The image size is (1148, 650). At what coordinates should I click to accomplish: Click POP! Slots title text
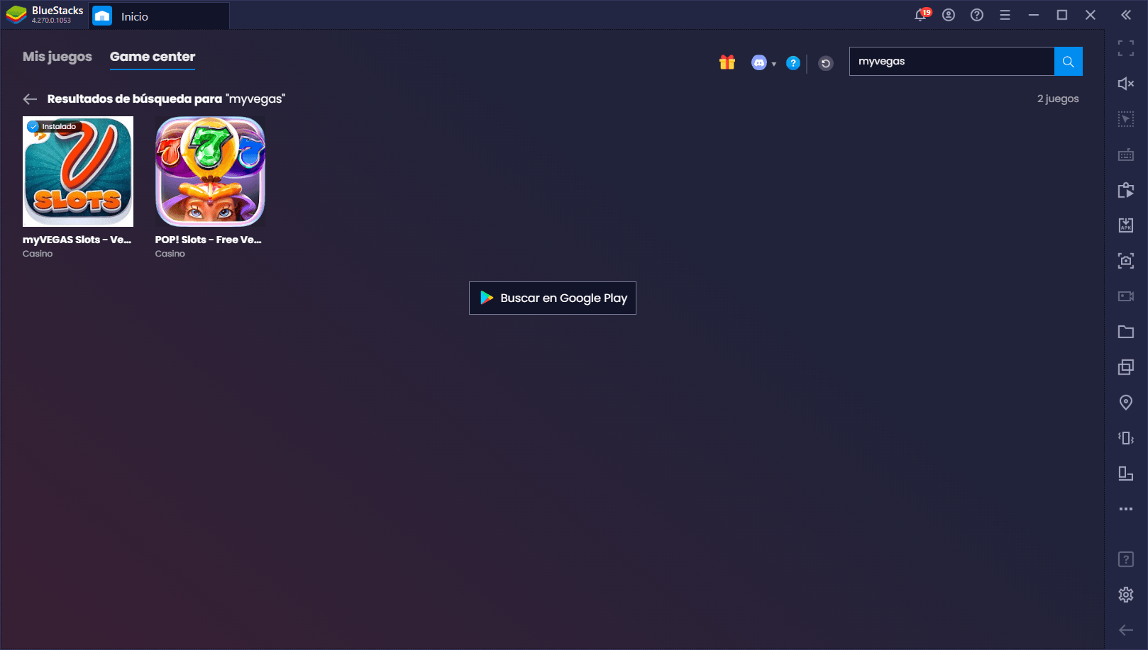tap(209, 240)
